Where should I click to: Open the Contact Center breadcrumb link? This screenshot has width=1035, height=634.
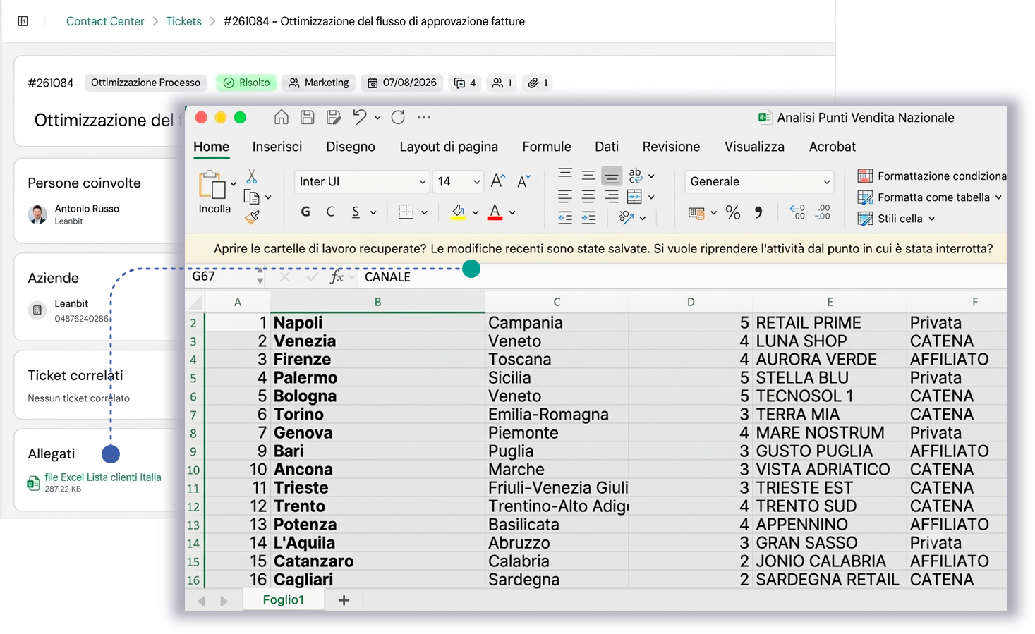tap(105, 21)
